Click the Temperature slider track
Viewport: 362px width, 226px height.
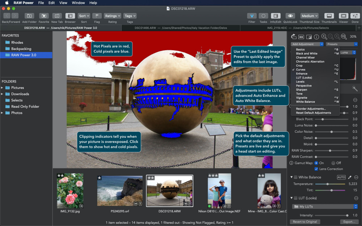click(x=330, y=184)
